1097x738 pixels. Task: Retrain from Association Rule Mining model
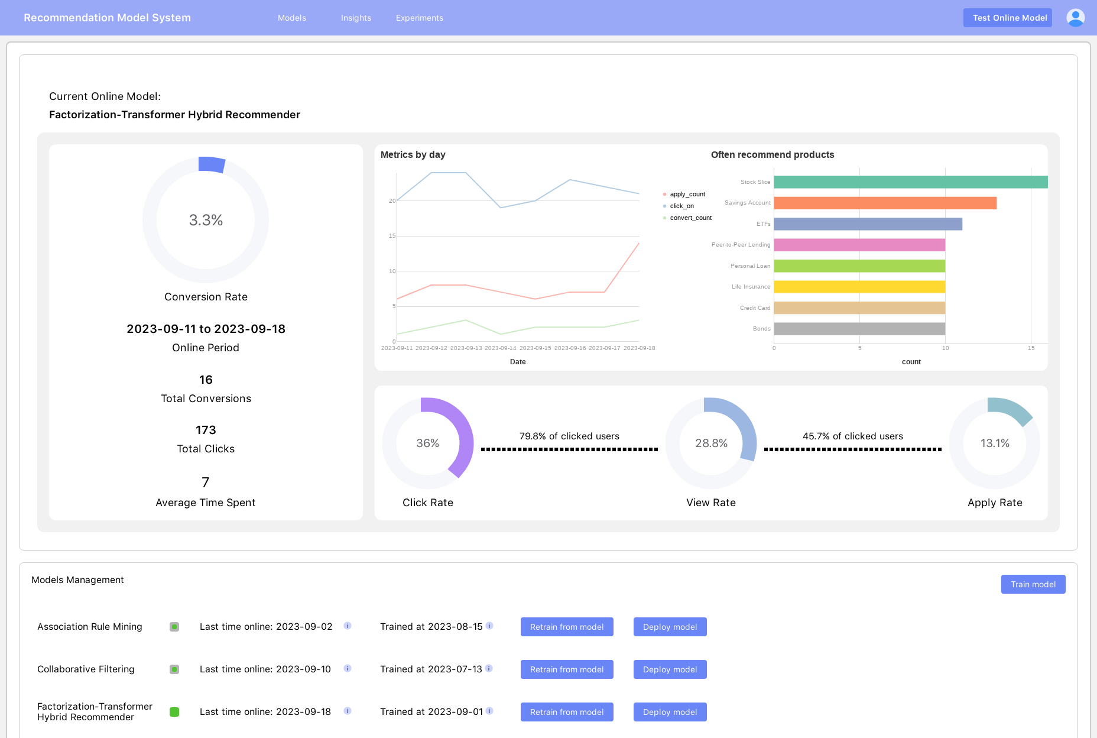567,627
